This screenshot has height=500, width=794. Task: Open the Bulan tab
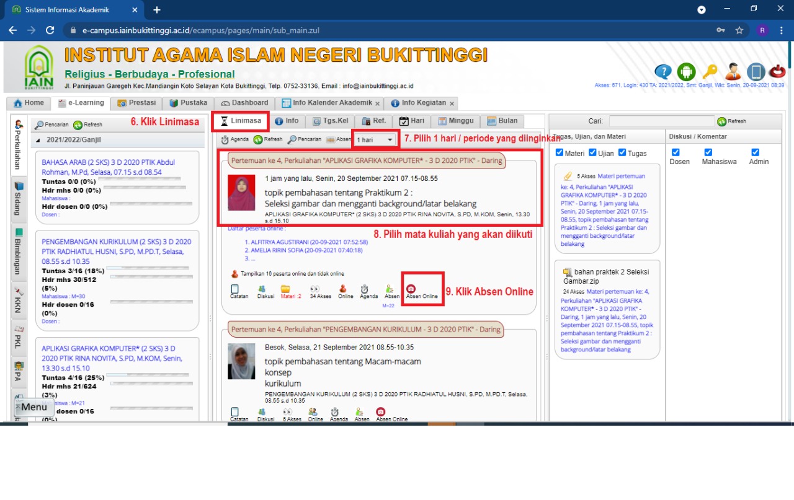coord(502,121)
